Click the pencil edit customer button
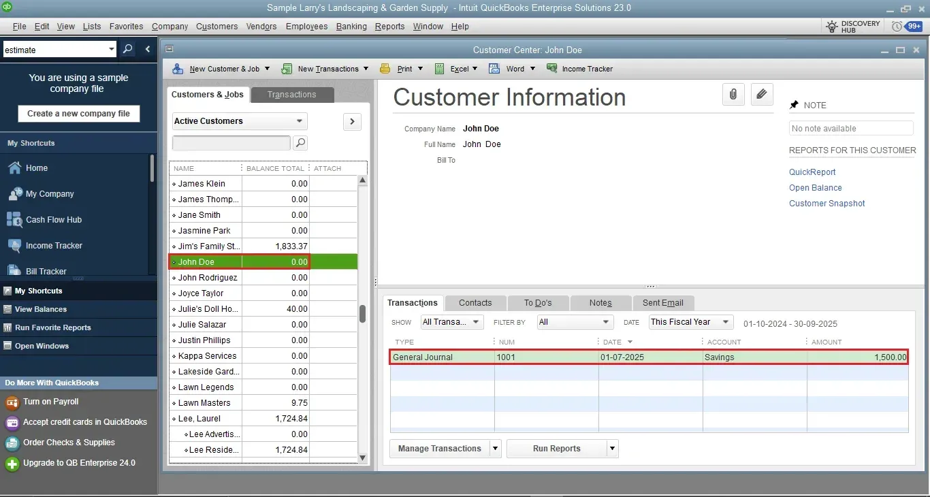The width and height of the screenshot is (930, 497). point(762,95)
